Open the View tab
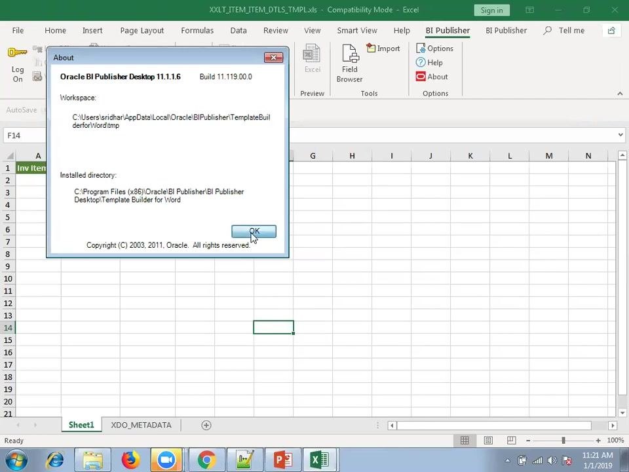This screenshot has height=472, width=629. click(312, 31)
